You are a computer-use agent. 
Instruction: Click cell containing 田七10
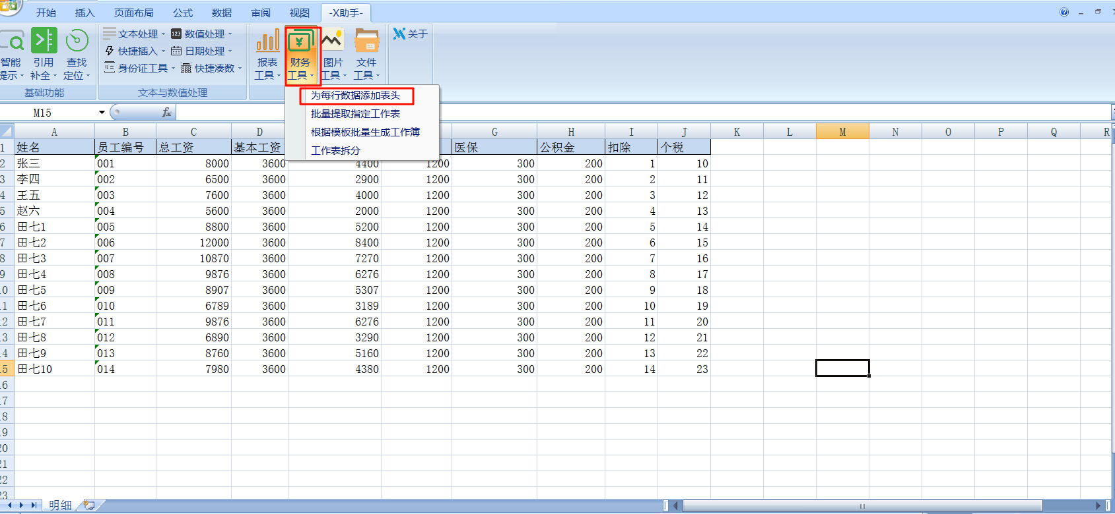54,369
